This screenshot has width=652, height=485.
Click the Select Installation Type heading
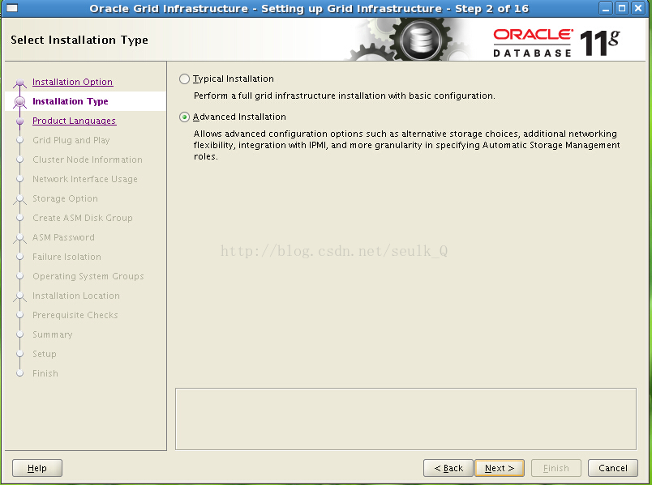click(x=79, y=40)
